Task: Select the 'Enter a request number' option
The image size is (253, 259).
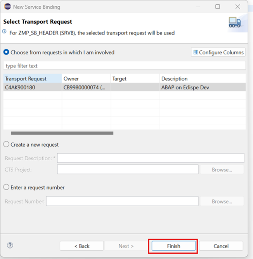Action: pos(6,187)
